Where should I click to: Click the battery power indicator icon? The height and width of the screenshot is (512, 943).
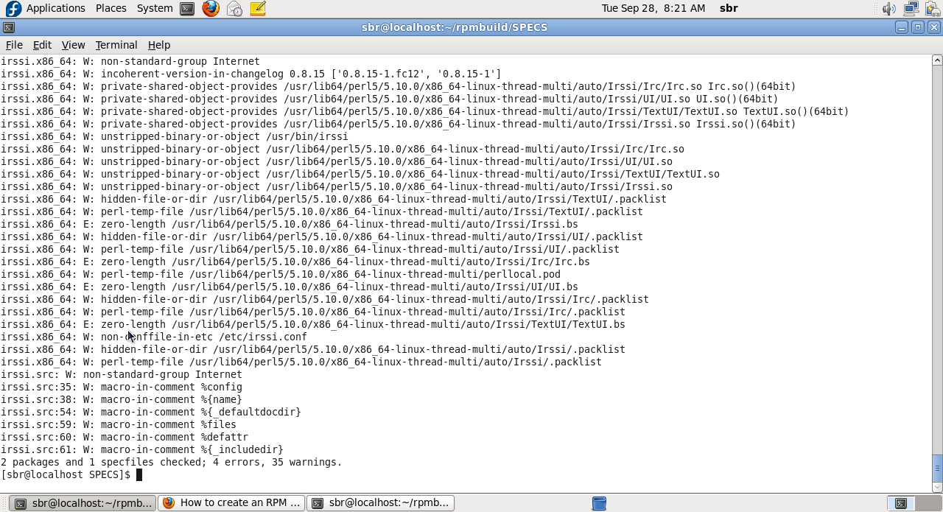click(x=931, y=9)
